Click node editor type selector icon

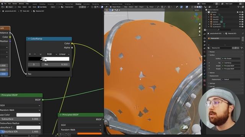2,7
